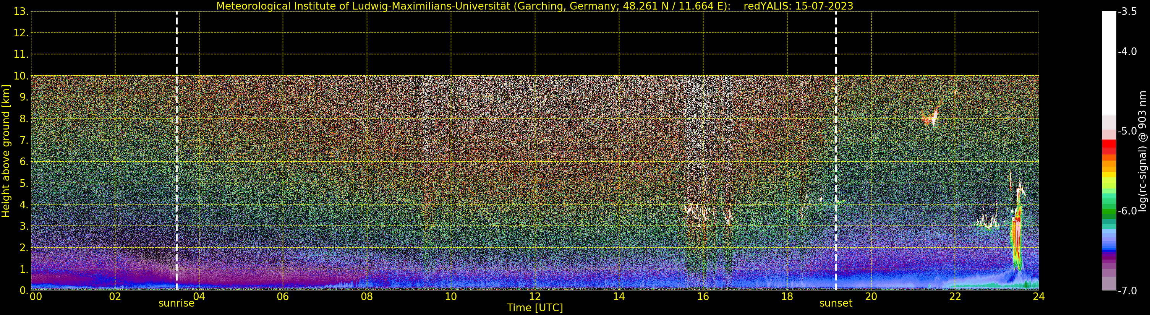Click the height tick label '11.'
The height and width of the screenshot is (315, 1150).
[21, 55]
